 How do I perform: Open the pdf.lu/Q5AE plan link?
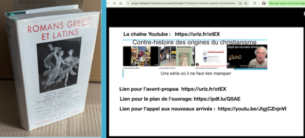point(217,99)
